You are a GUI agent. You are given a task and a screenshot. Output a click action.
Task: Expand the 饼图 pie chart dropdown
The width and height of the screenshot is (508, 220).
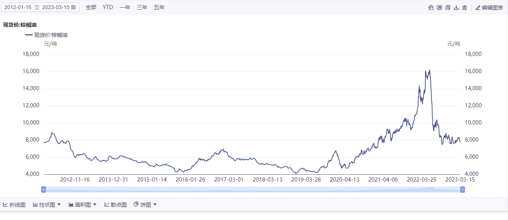click(x=155, y=205)
